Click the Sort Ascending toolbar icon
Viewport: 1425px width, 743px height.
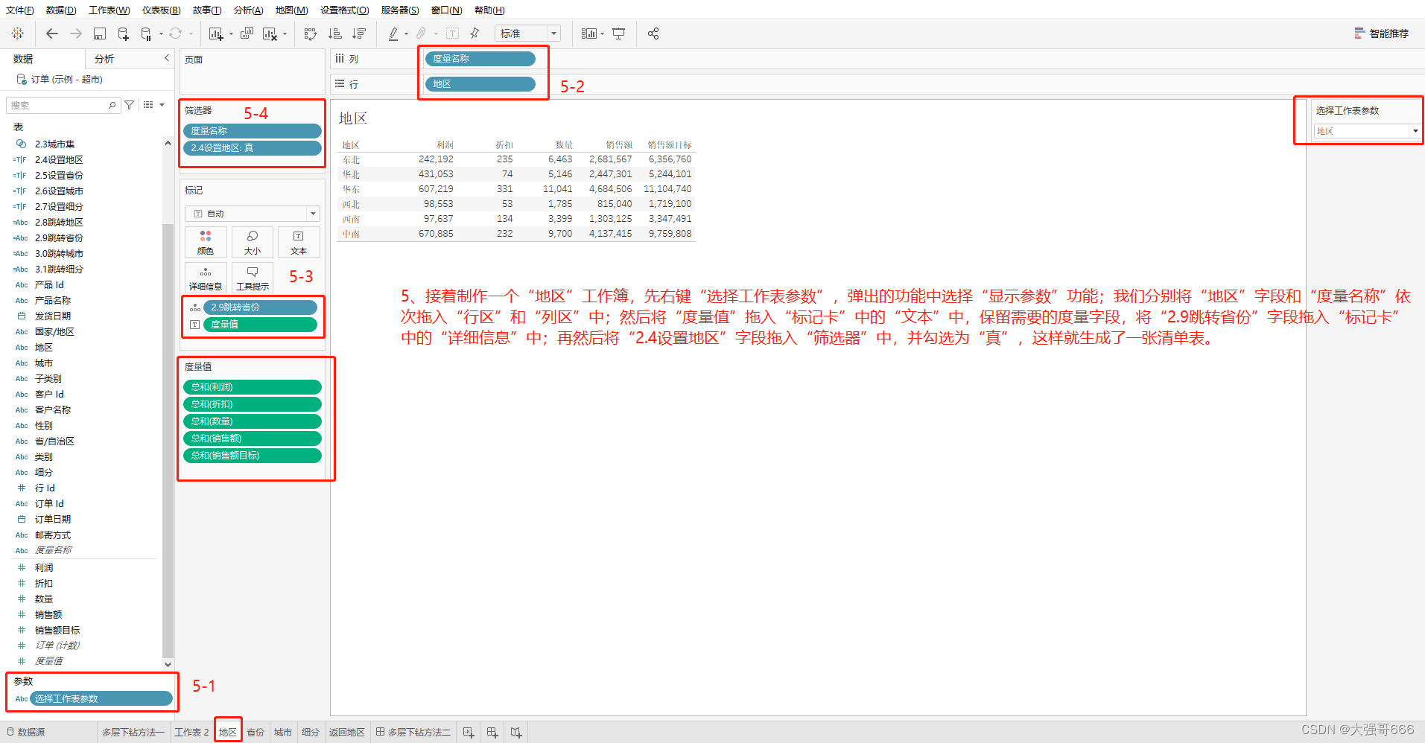(x=335, y=34)
